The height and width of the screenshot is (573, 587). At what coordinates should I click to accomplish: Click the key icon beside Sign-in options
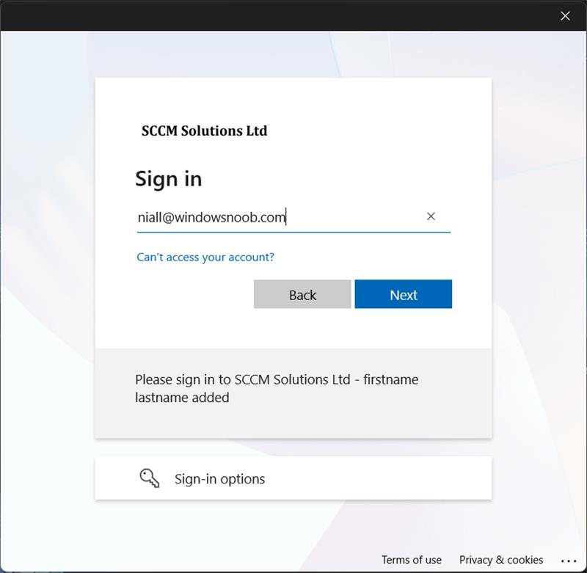[149, 478]
